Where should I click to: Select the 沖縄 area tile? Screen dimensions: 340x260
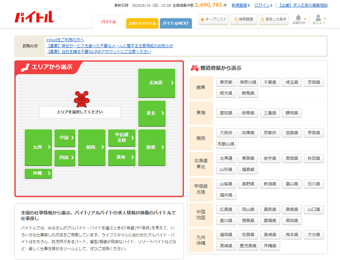[38, 173]
